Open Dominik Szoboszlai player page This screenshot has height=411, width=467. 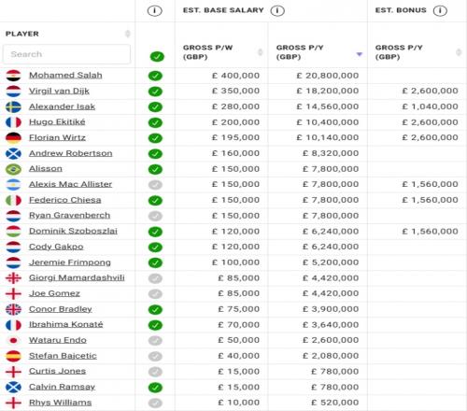coord(73,231)
